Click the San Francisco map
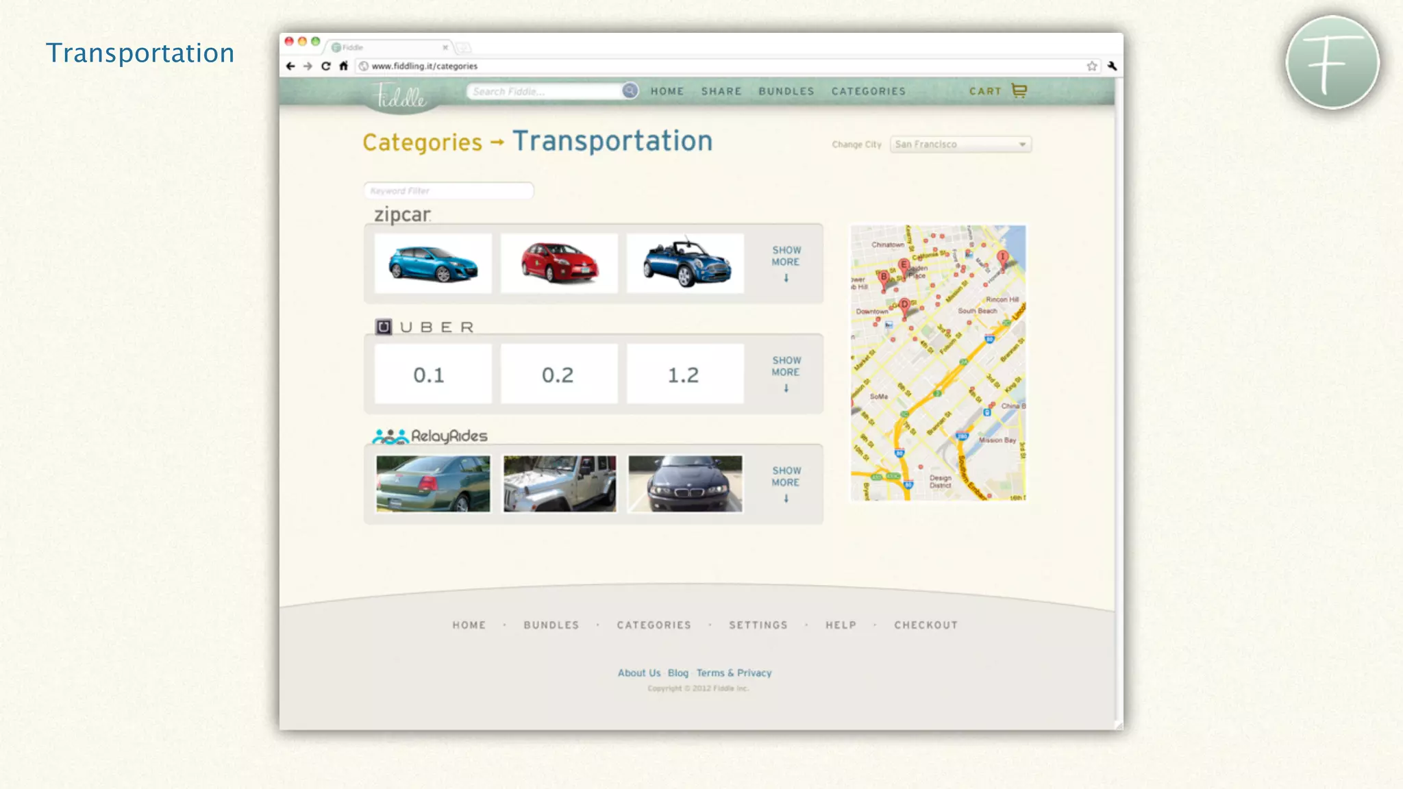The image size is (1403, 789). (x=939, y=363)
